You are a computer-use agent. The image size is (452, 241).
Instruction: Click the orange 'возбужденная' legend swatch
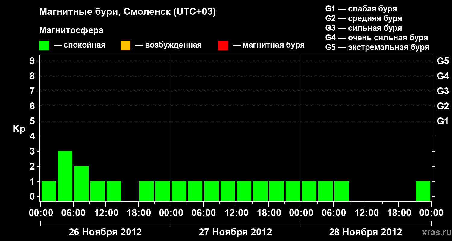point(125,45)
